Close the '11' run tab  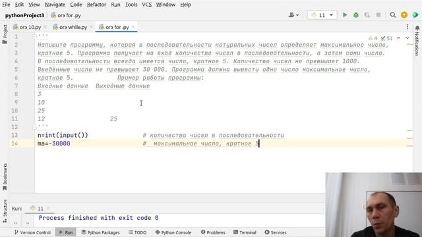[48, 209]
